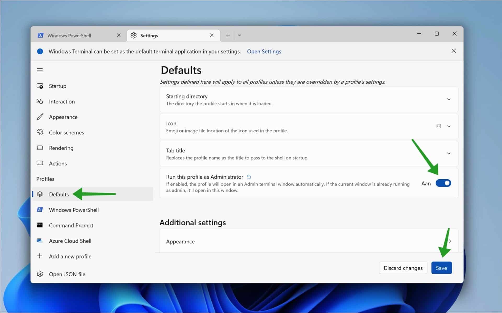Open a new tab with plus button
The width and height of the screenshot is (502, 313).
point(228,35)
